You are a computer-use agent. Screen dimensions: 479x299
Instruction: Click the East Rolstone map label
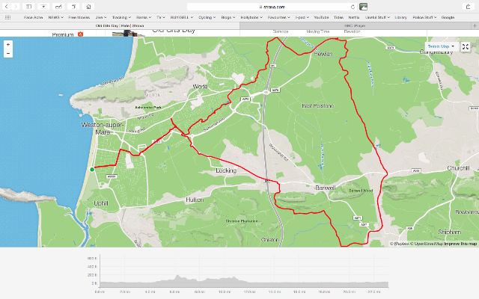[x=317, y=106]
